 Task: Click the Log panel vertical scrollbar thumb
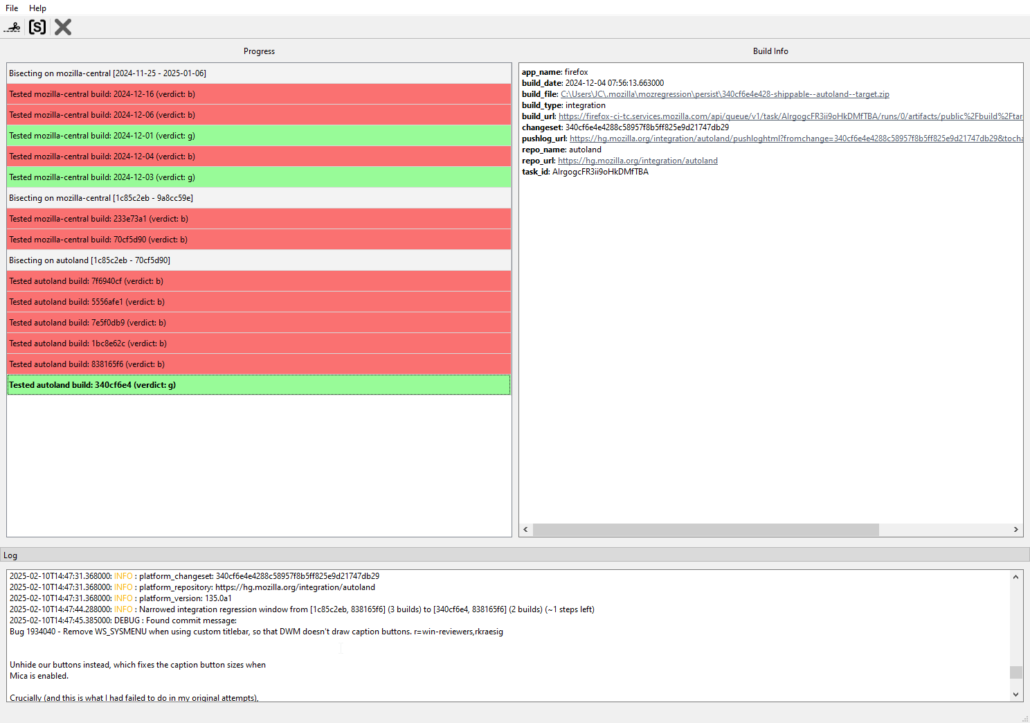[x=1015, y=672]
